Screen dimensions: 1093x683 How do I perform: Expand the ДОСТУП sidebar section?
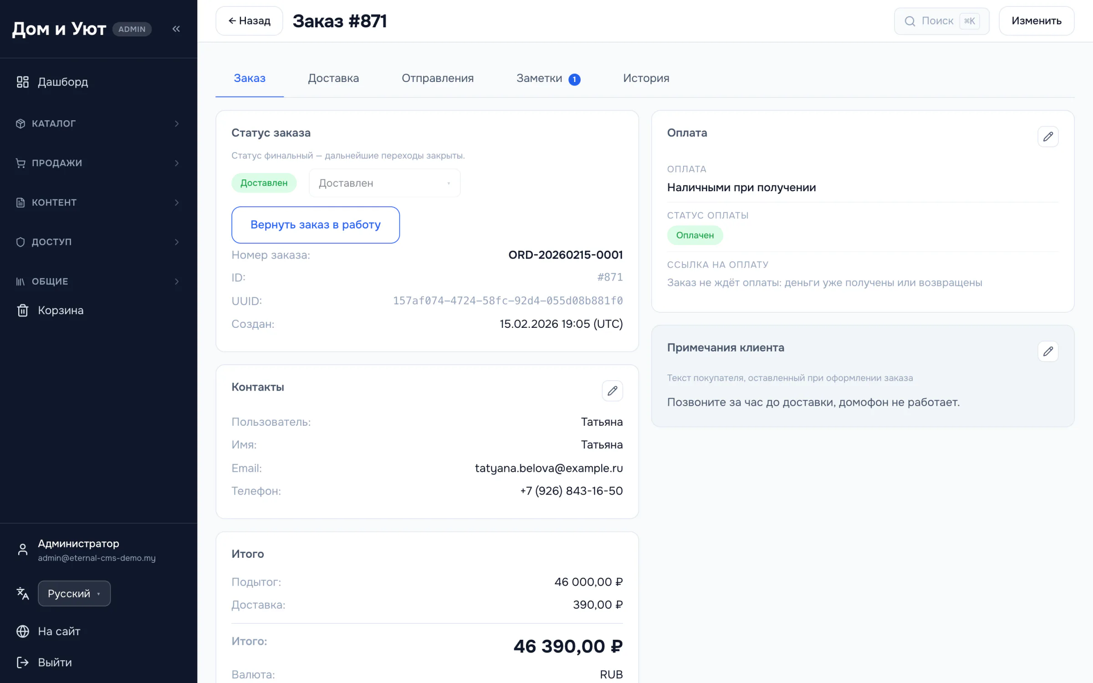[98, 242]
